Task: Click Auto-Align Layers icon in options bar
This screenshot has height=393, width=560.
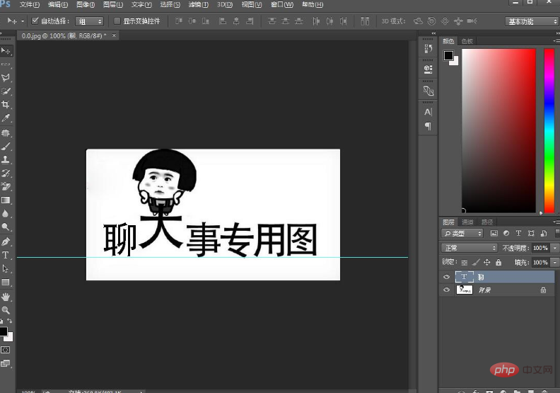Action: click(x=365, y=21)
